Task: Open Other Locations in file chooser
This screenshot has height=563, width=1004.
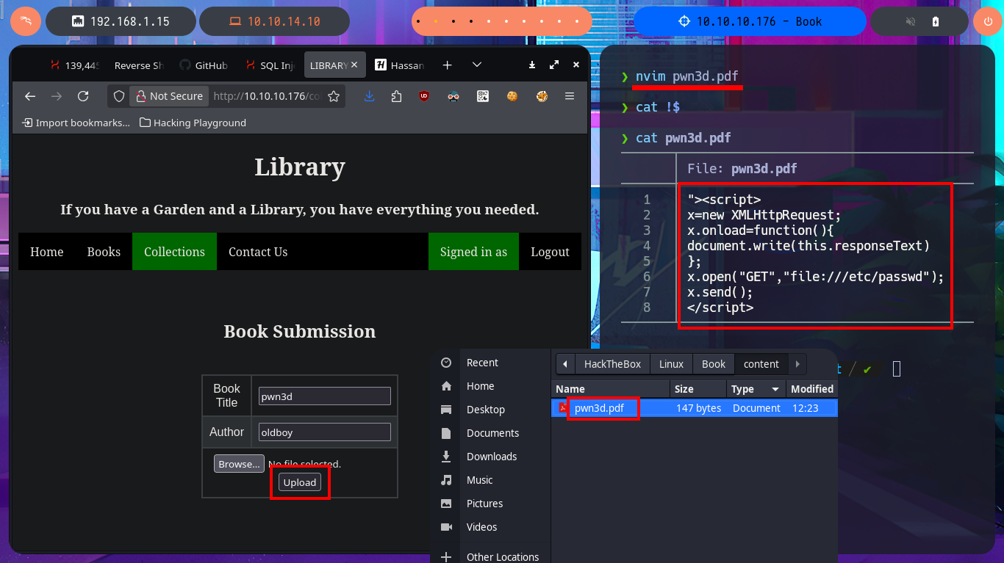Action: [x=490, y=557]
